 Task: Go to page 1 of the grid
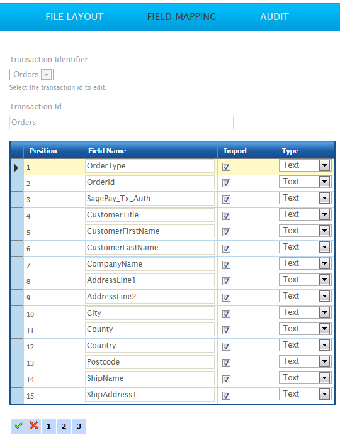pos(48,426)
